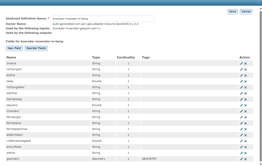Edit the abfahrtstart field
The image size is (262, 166).
click(x=241, y=135)
